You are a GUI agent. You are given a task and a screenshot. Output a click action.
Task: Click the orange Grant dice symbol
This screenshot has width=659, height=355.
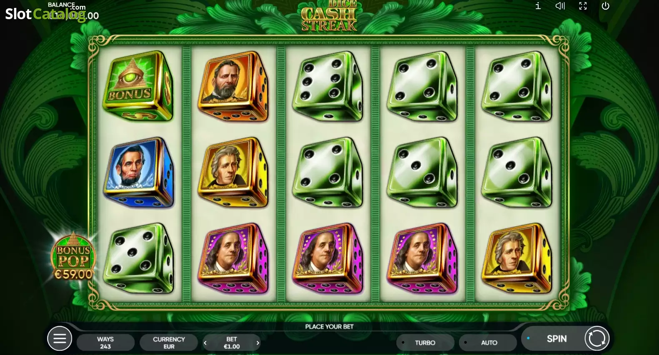233,86
